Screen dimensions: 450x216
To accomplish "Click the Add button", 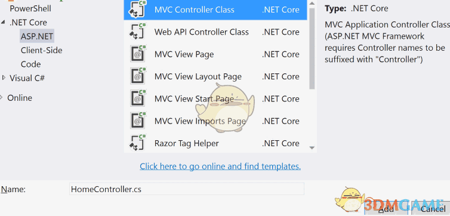I will (387, 209).
